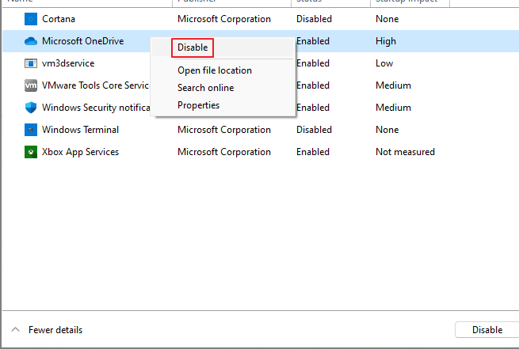Select VMware Tools Core Service name

(96, 85)
